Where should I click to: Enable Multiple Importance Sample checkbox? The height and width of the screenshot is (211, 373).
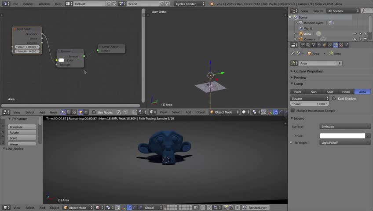point(293,110)
